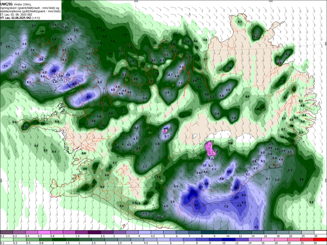The image size is (327, 245).
Task: Click the 8.1 value near the bottom edge
Action: coord(256,227)
